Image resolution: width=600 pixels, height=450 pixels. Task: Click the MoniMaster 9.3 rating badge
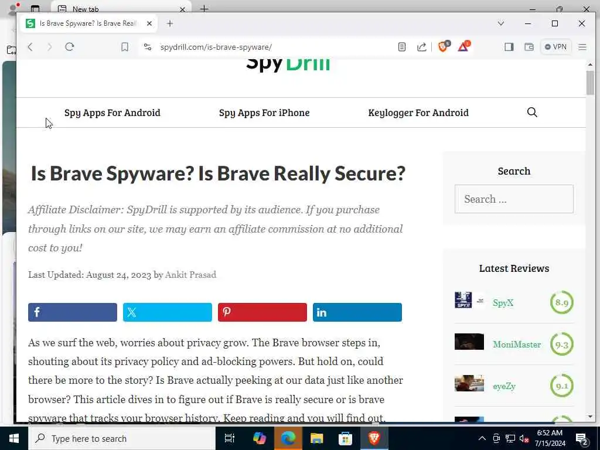click(562, 345)
